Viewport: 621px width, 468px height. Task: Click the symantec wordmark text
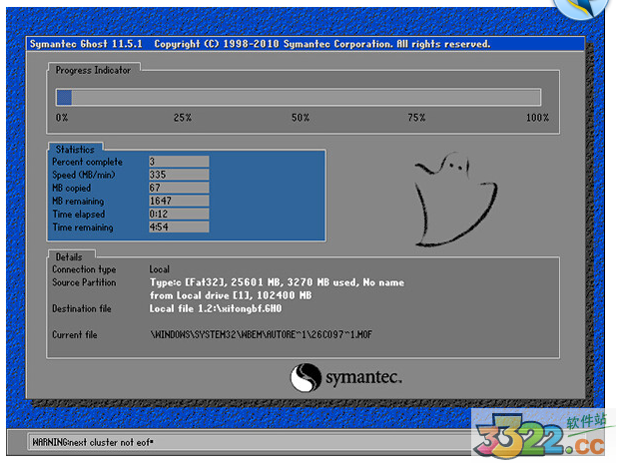click(364, 377)
